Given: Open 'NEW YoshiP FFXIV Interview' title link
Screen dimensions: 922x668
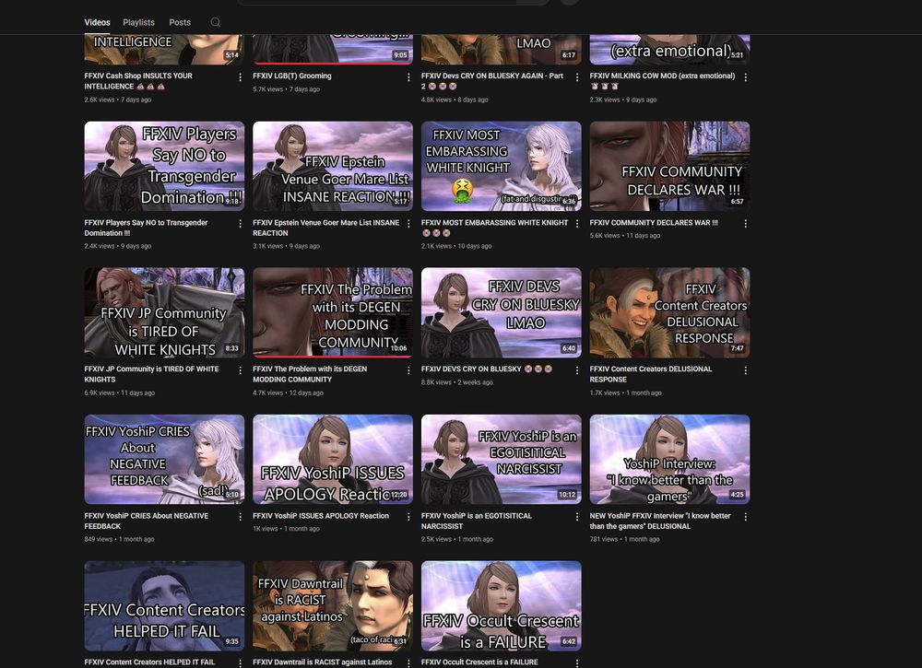Looking at the screenshot, I should pyautogui.click(x=660, y=522).
